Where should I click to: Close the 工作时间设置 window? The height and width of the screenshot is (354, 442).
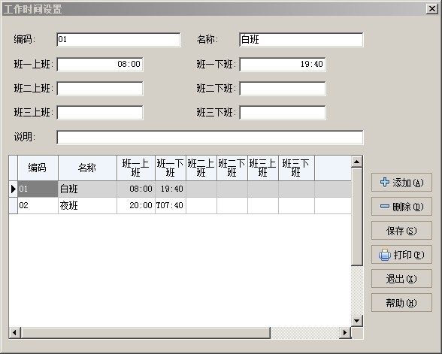click(431, 9)
